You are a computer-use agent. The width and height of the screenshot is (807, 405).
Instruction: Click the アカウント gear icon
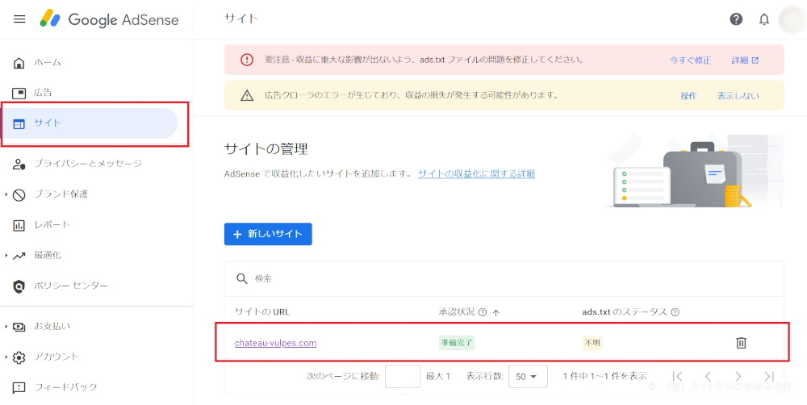tap(19, 357)
